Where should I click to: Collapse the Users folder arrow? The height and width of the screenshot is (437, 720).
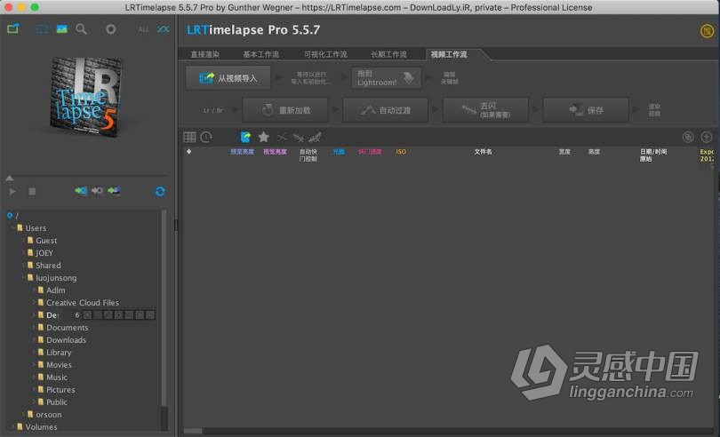[12, 227]
